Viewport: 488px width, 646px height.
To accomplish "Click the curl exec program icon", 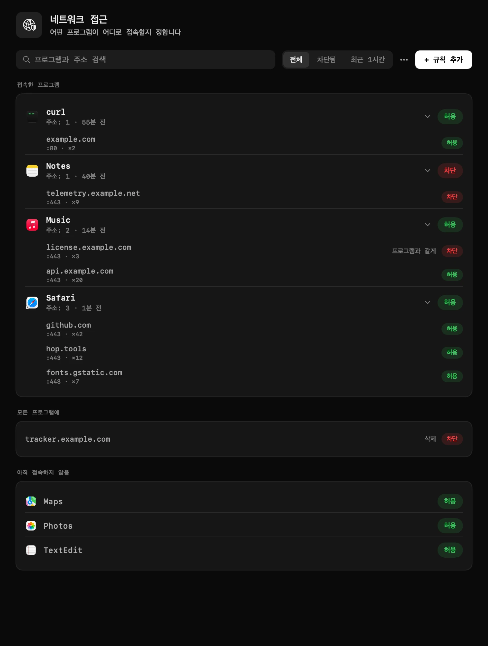I will click(32, 117).
